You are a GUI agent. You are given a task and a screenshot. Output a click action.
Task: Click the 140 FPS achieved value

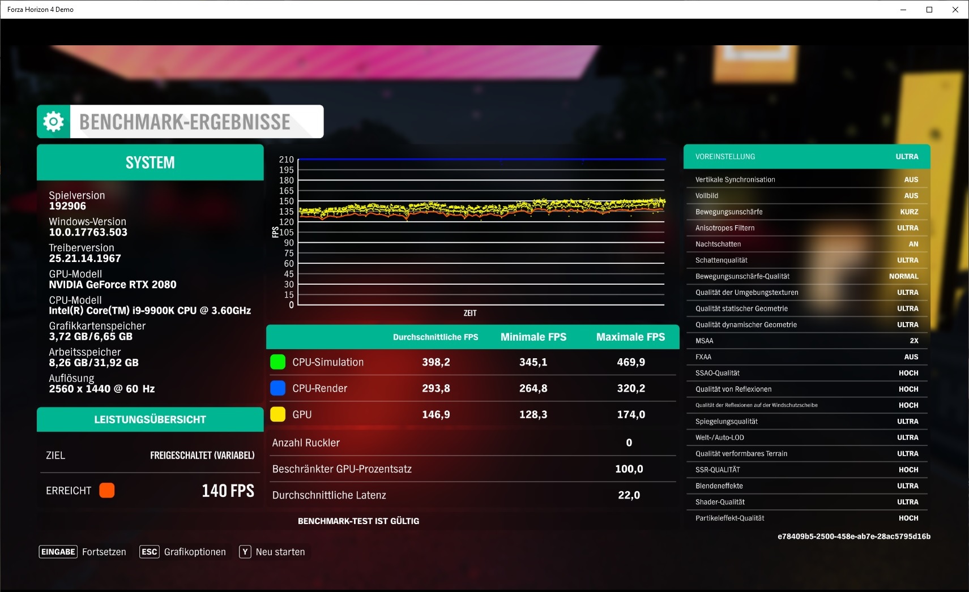(228, 491)
